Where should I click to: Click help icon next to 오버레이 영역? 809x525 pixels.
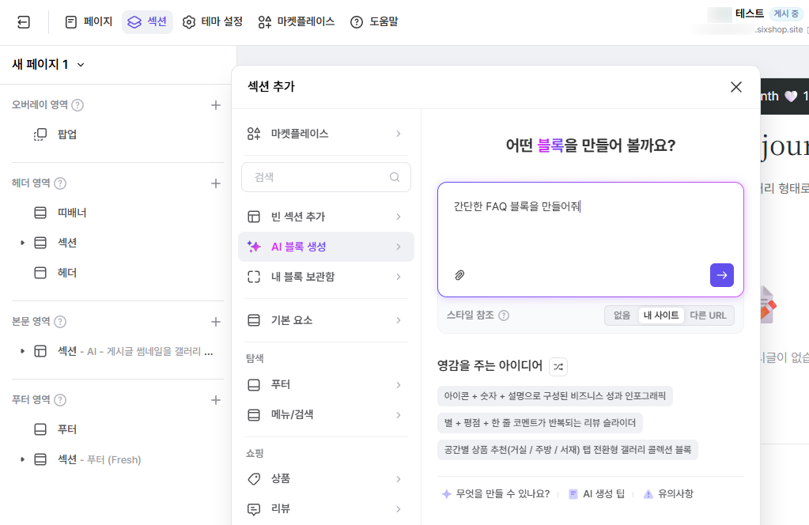point(77,105)
